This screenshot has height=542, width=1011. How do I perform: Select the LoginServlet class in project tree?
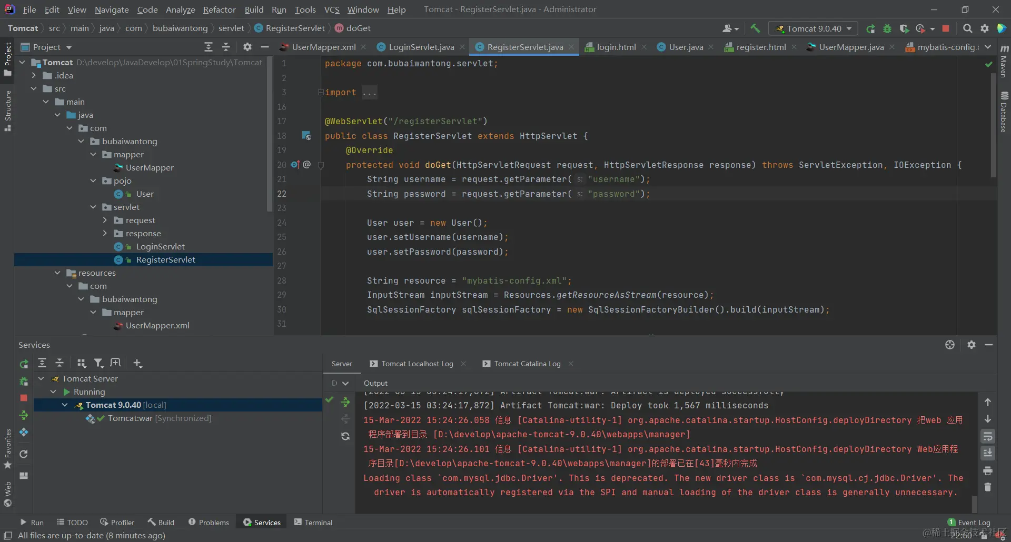160,247
